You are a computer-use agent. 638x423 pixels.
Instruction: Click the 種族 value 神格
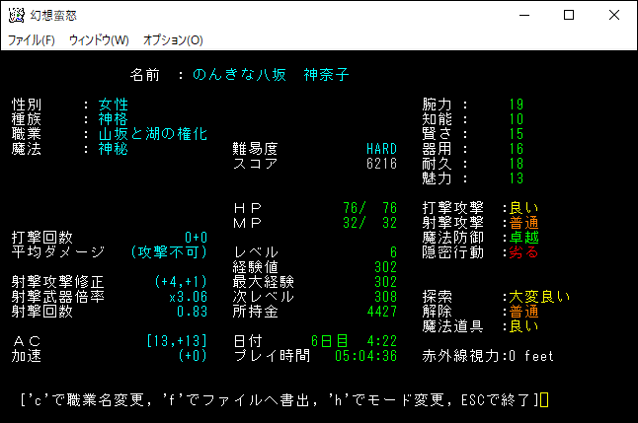pyautogui.click(x=114, y=119)
